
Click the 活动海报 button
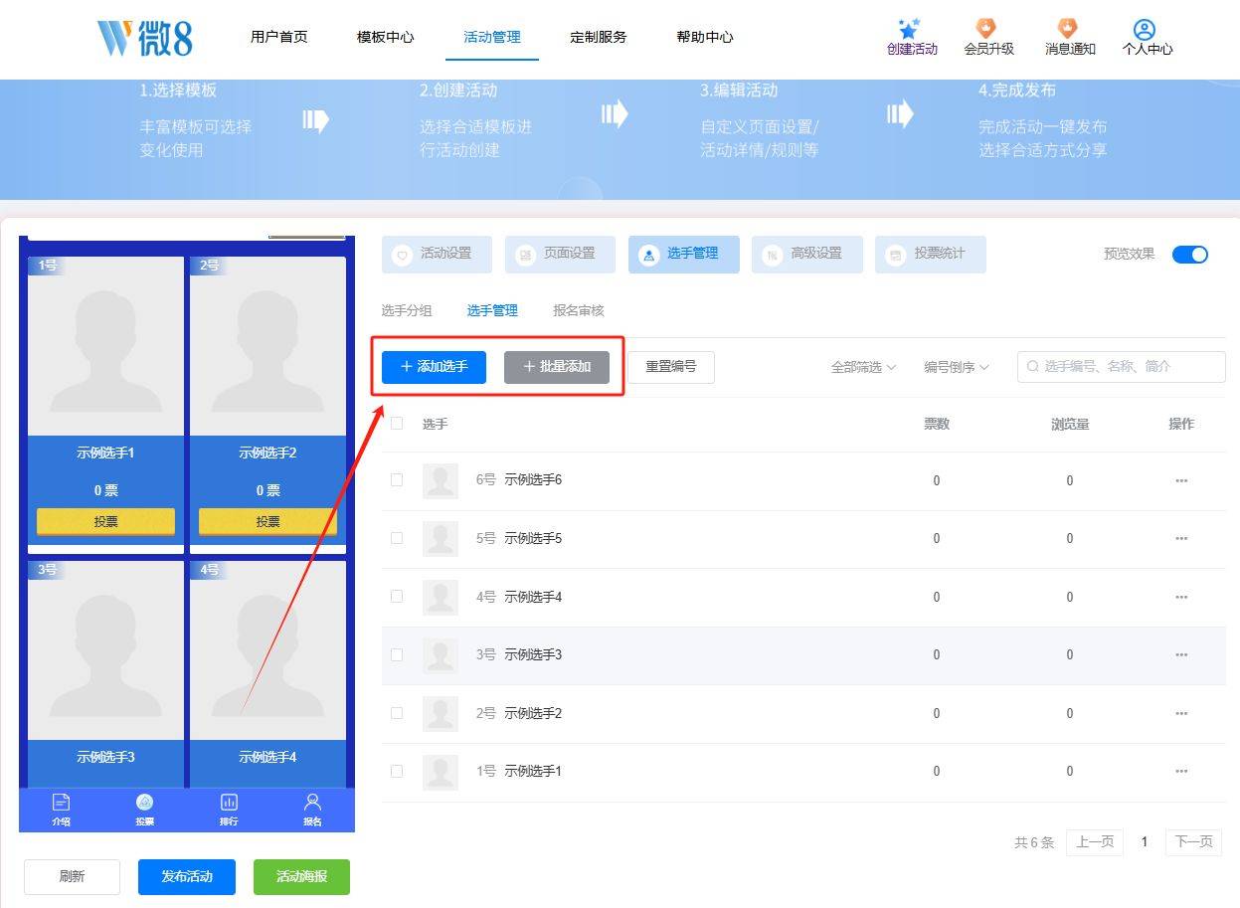tap(301, 877)
